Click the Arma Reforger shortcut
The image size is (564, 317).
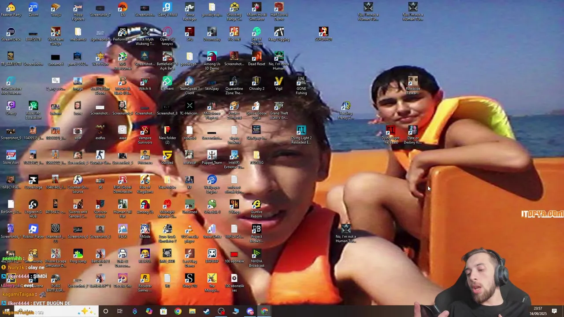(x=189, y=11)
